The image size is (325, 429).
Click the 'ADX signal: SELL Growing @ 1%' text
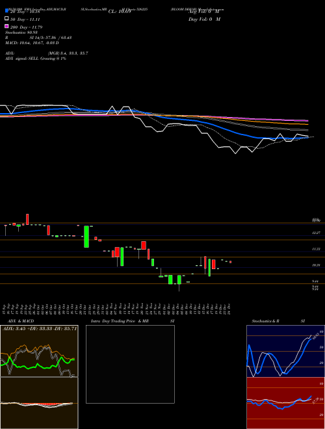(36, 58)
